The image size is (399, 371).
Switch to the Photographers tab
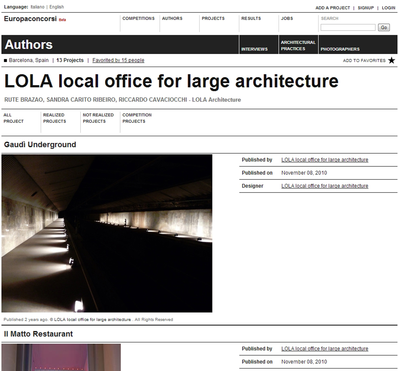tap(340, 49)
